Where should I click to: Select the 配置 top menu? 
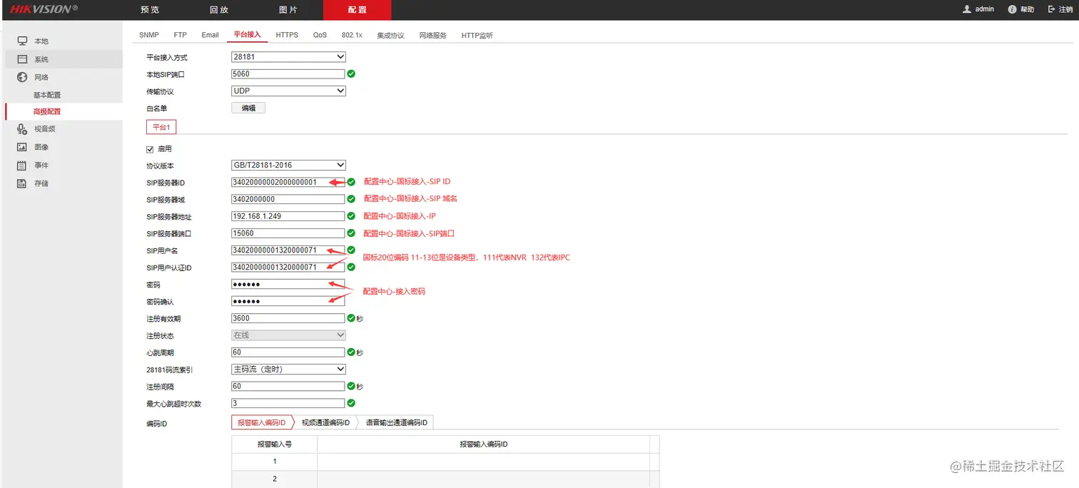[358, 10]
